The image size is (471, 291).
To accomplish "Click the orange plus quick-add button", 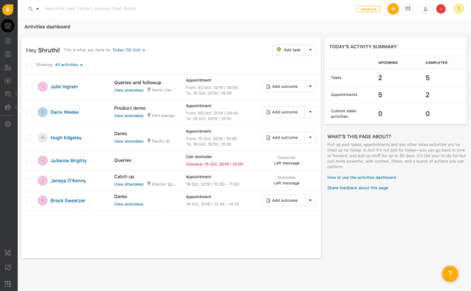I will point(393,9).
